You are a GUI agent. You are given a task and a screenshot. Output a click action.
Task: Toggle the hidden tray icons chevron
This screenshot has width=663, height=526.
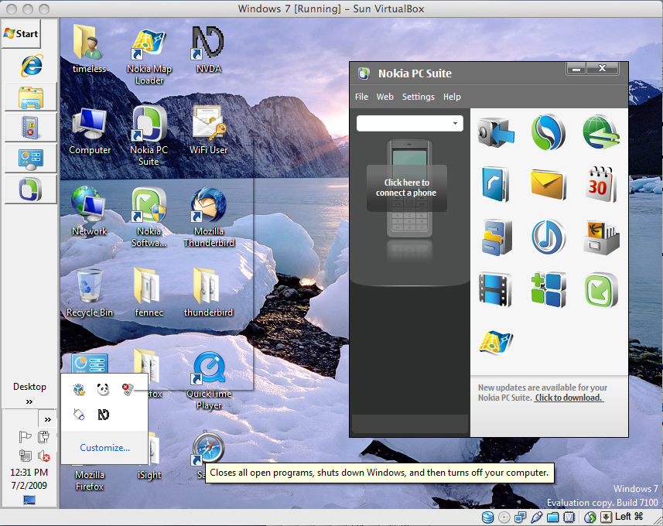click(47, 419)
